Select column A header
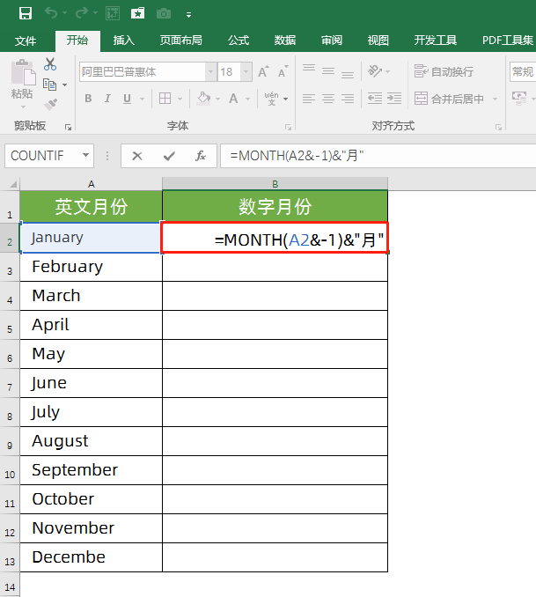 pyautogui.click(x=91, y=184)
